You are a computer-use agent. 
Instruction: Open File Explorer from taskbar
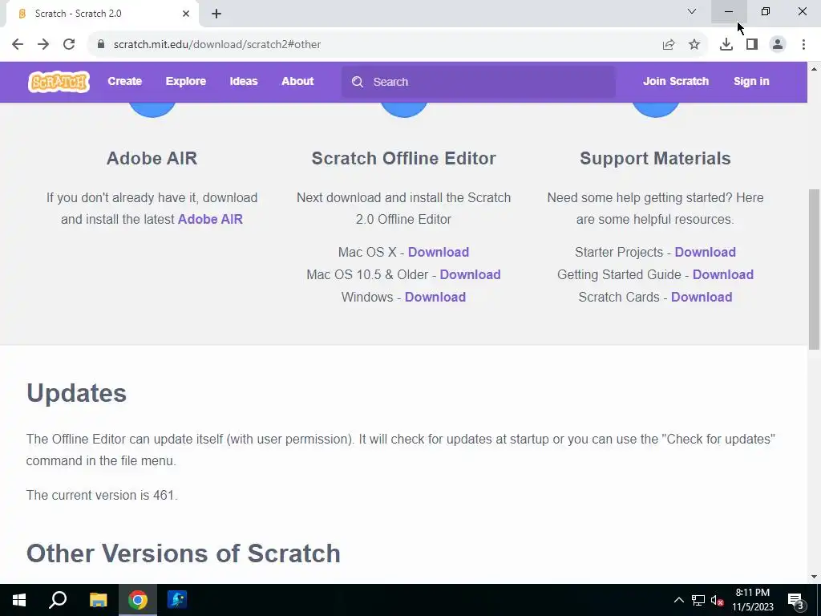click(98, 600)
